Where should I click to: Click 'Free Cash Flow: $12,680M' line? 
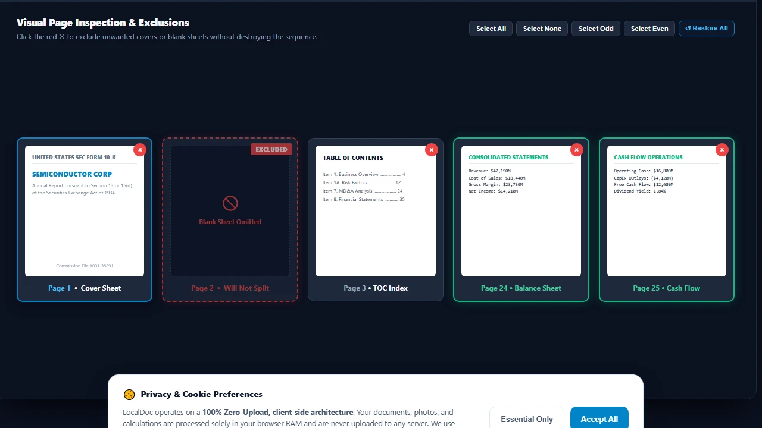click(644, 184)
